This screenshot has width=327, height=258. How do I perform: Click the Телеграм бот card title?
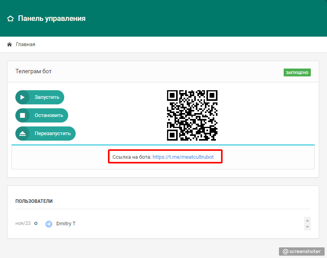pos(33,71)
